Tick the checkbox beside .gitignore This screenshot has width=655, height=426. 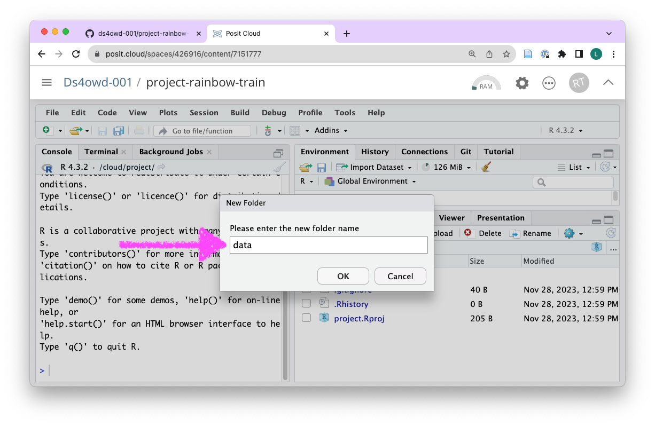pyautogui.click(x=307, y=290)
